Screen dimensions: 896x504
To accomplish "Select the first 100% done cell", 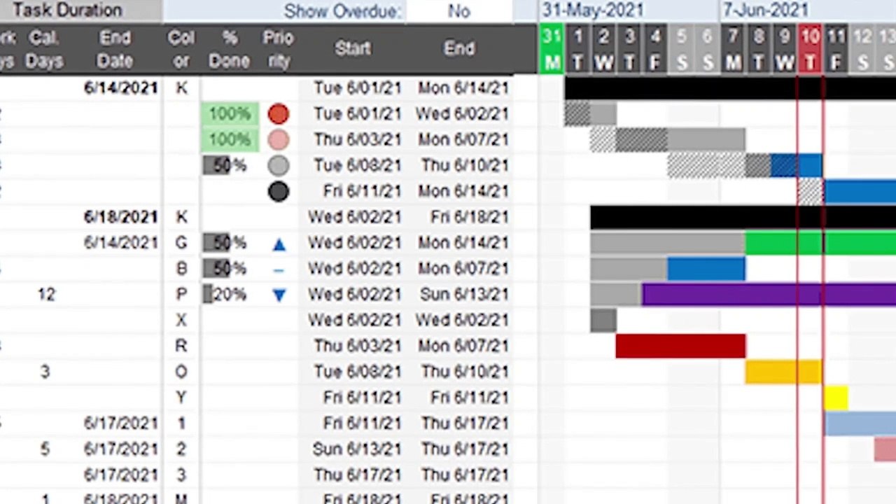I will point(229,113).
